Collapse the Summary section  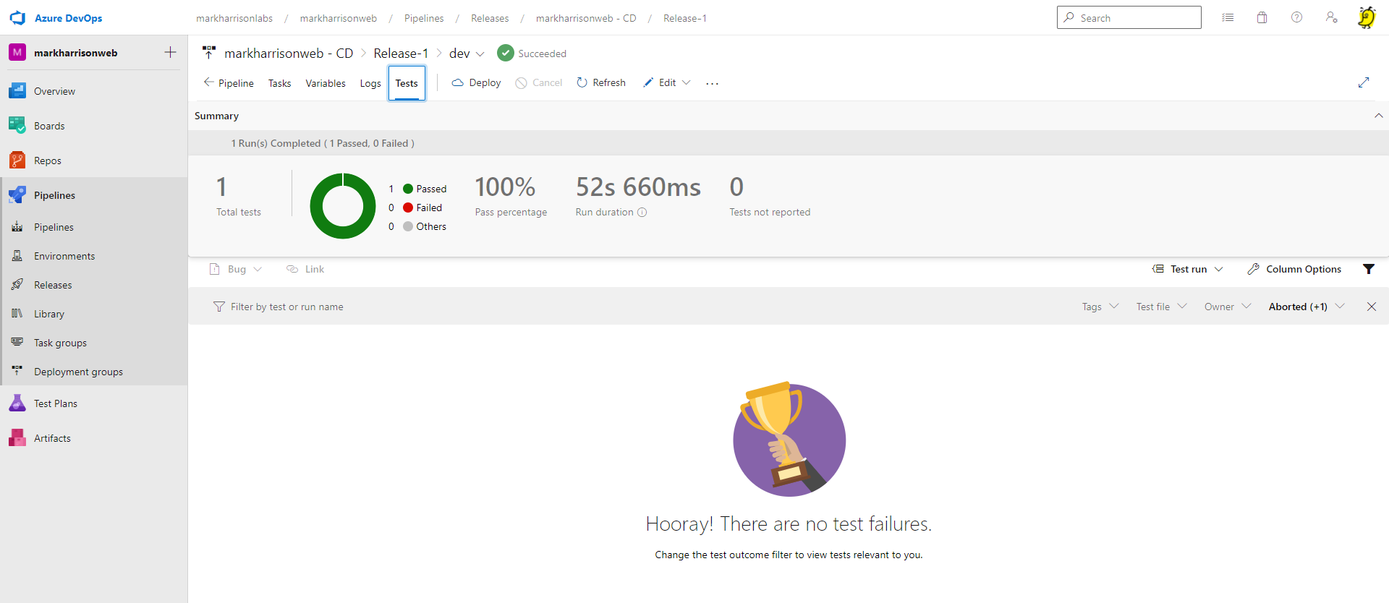click(1378, 116)
